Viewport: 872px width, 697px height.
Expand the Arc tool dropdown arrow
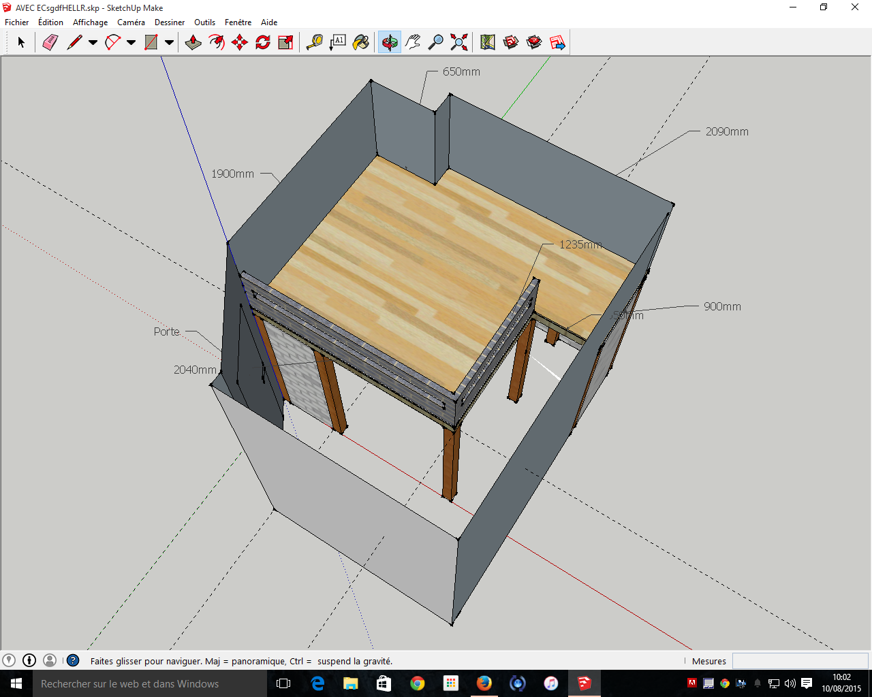131,42
